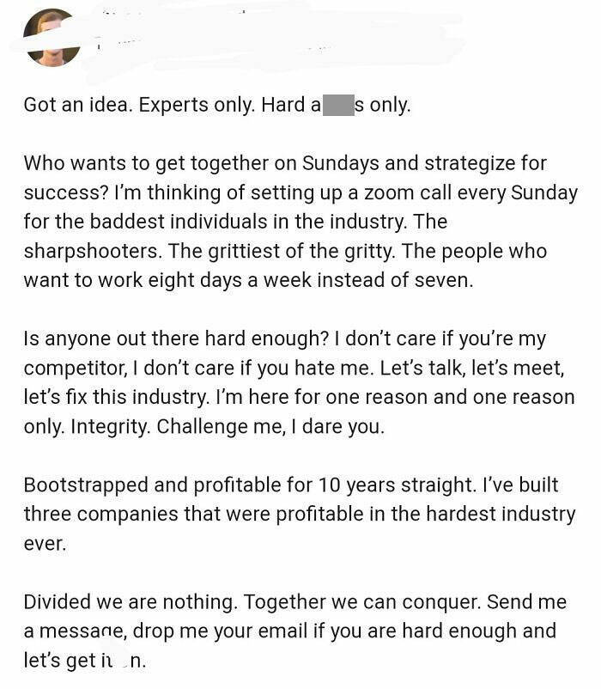Click the phrase "three companies"
The width and height of the screenshot is (601, 689).
[x=101, y=515]
